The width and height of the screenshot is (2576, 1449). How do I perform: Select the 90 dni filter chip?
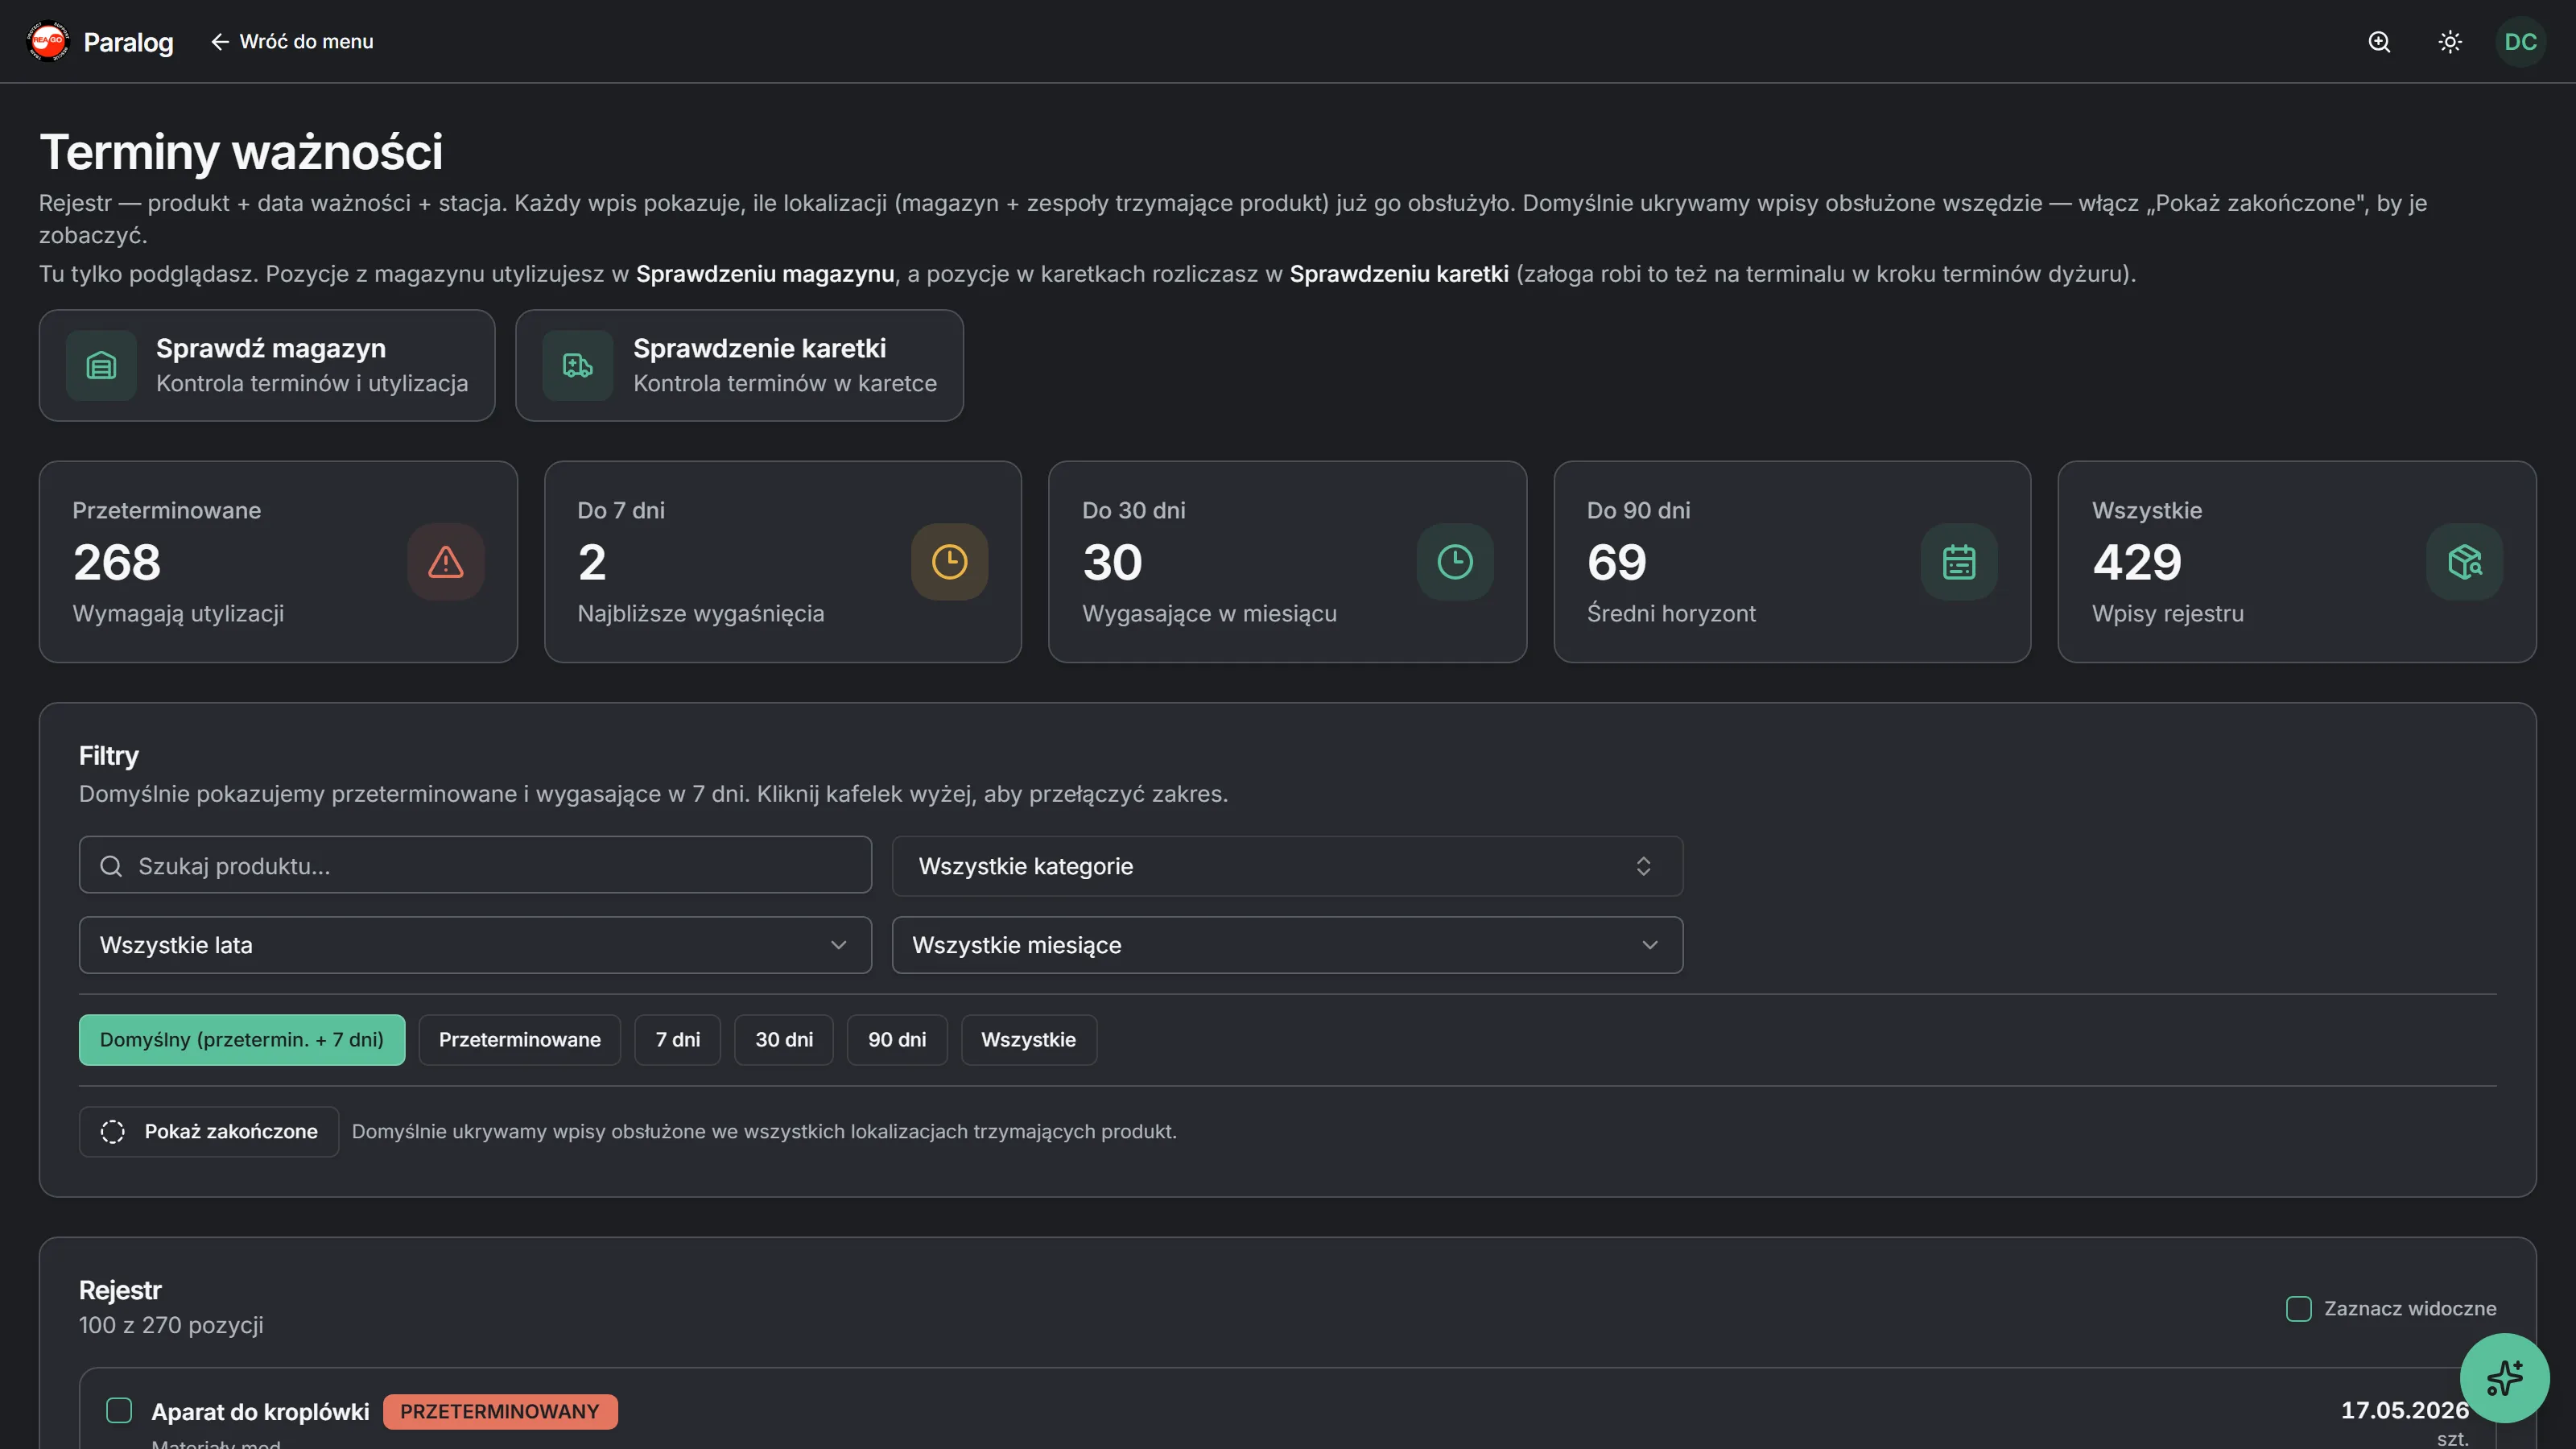(897, 1040)
